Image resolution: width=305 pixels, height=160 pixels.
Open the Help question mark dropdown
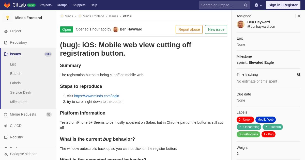coord(258,5)
